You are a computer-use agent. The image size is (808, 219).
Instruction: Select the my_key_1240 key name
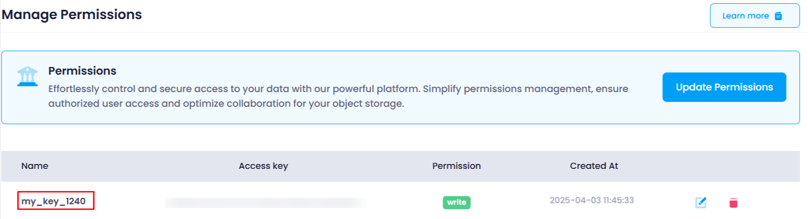coord(53,202)
